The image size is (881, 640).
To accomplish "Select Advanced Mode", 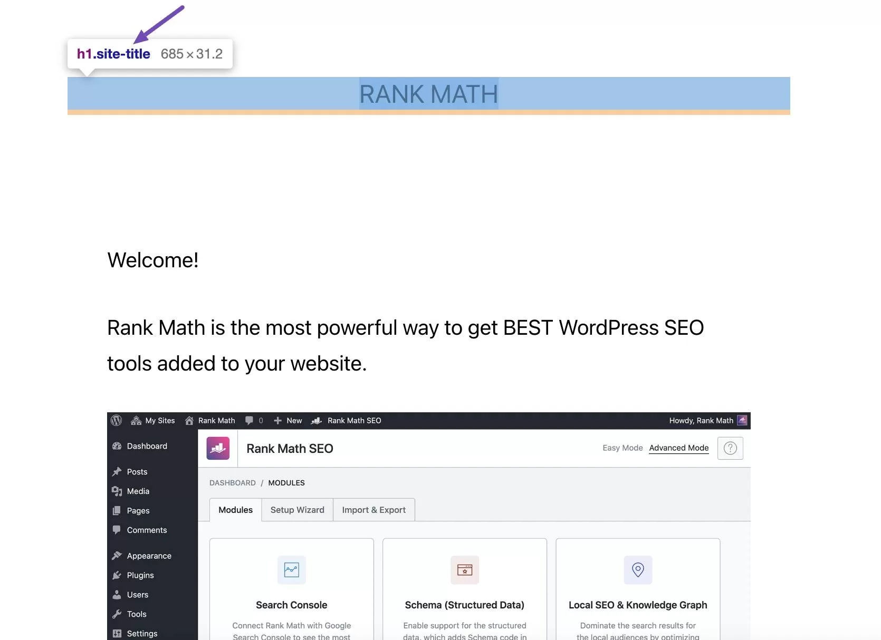I will point(679,448).
